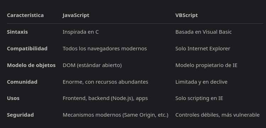Select the Modelo de objetos row label

click(31, 65)
